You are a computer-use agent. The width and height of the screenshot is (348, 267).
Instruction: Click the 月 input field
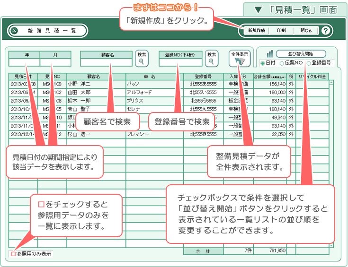tap(55, 62)
